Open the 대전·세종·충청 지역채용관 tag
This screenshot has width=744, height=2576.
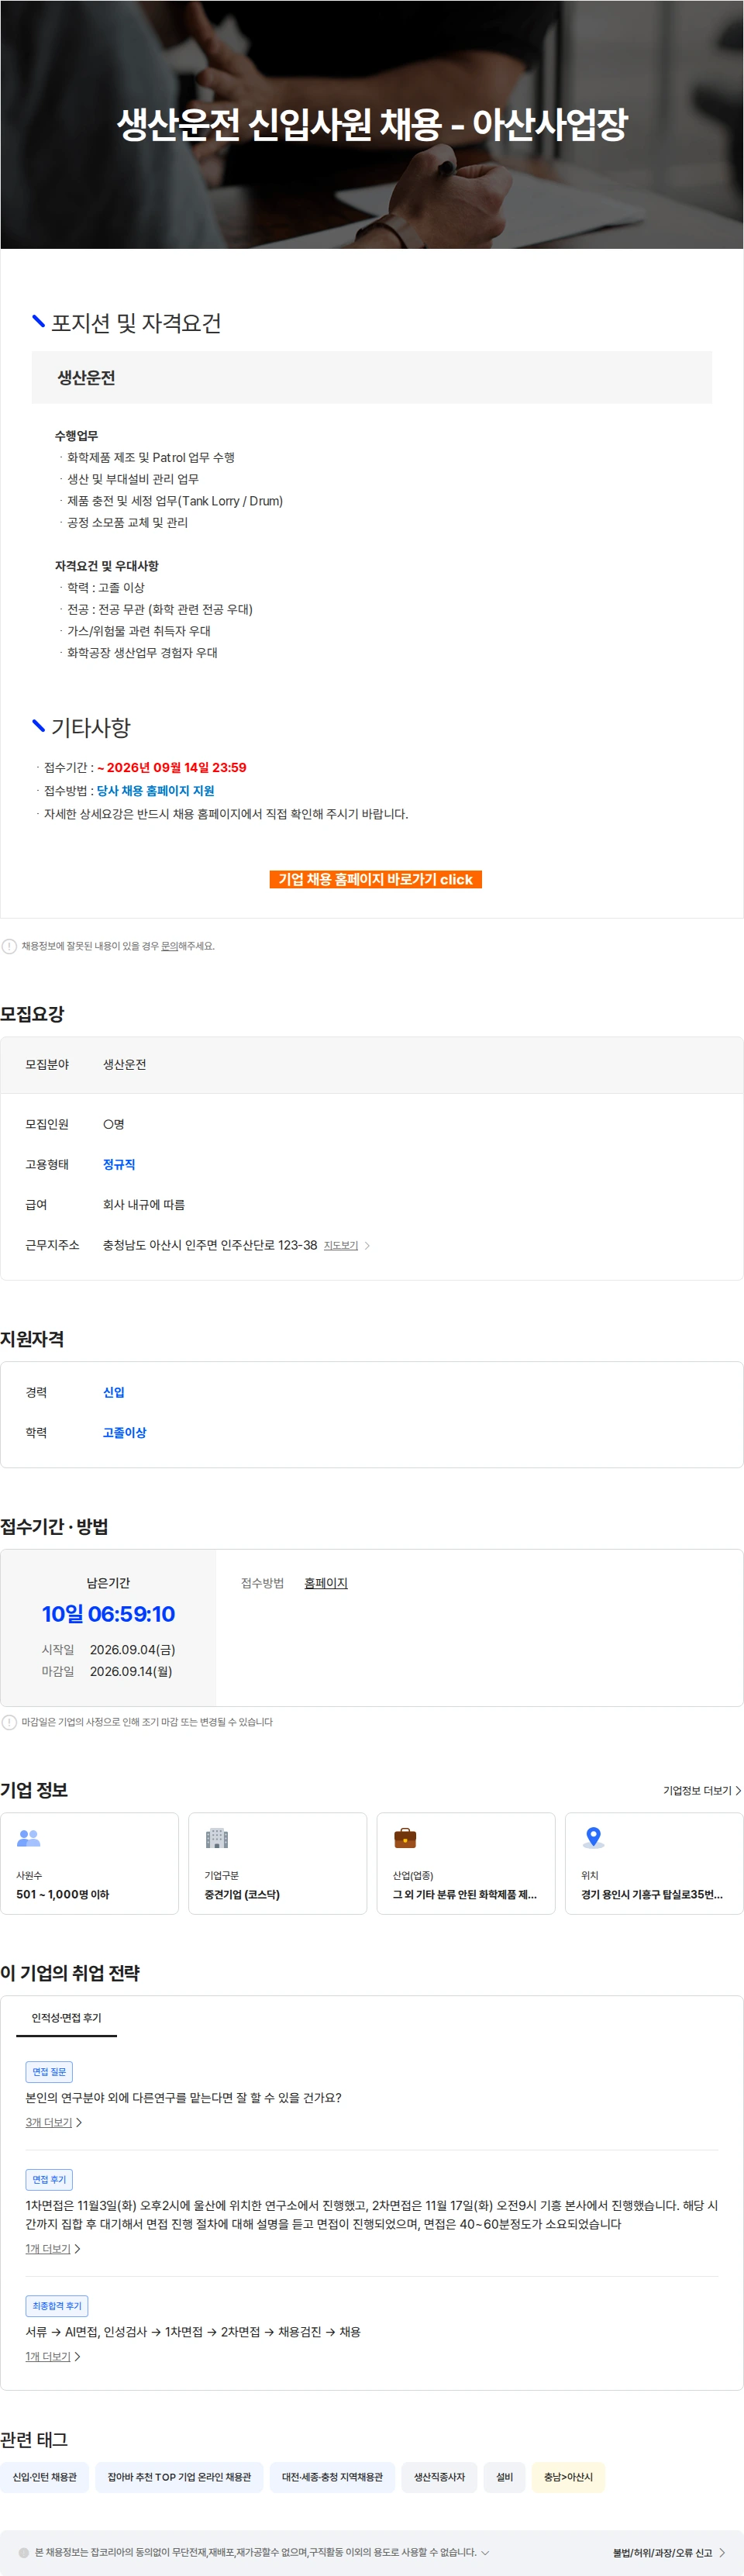332,2477
